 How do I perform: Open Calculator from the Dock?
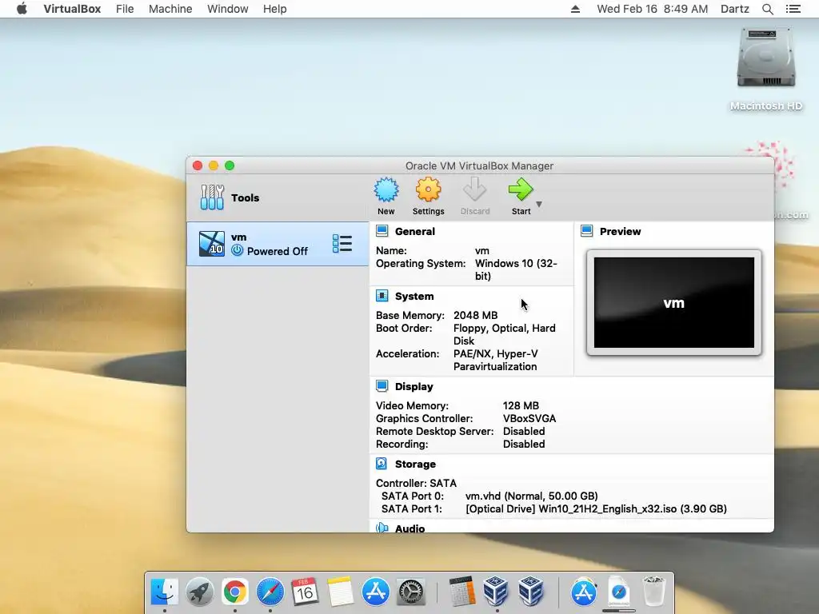[x=462, y=591]
